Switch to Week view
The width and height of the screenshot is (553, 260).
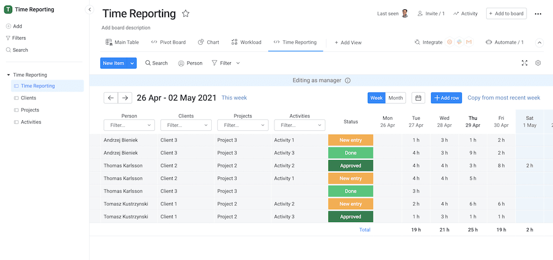(x=376, y=98)
